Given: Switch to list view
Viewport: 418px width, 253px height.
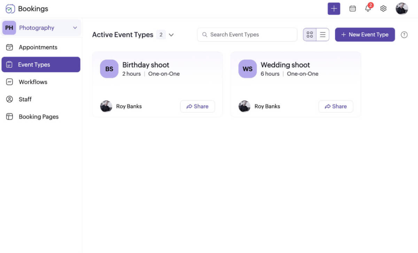Looking at the screenshot, I should click(x=323, y=35).
